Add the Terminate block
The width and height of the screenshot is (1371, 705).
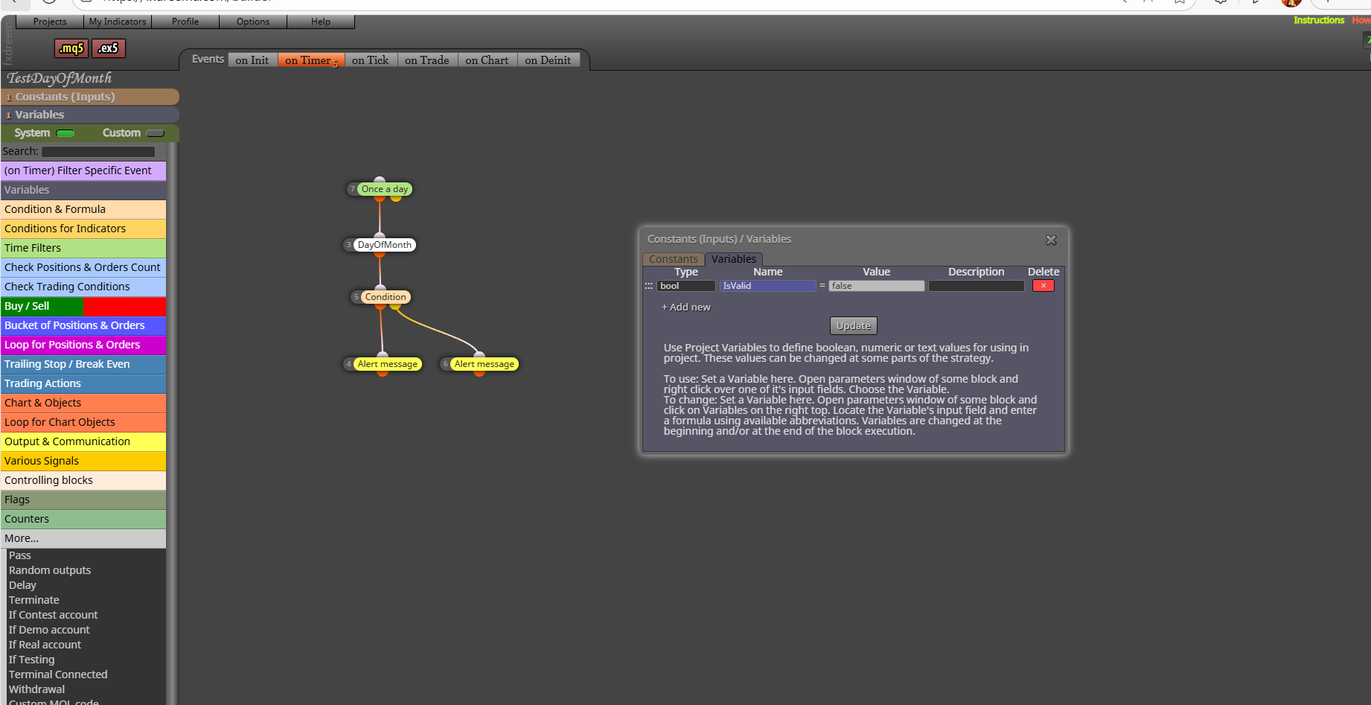pyautogui.click(x=34, y=600)
